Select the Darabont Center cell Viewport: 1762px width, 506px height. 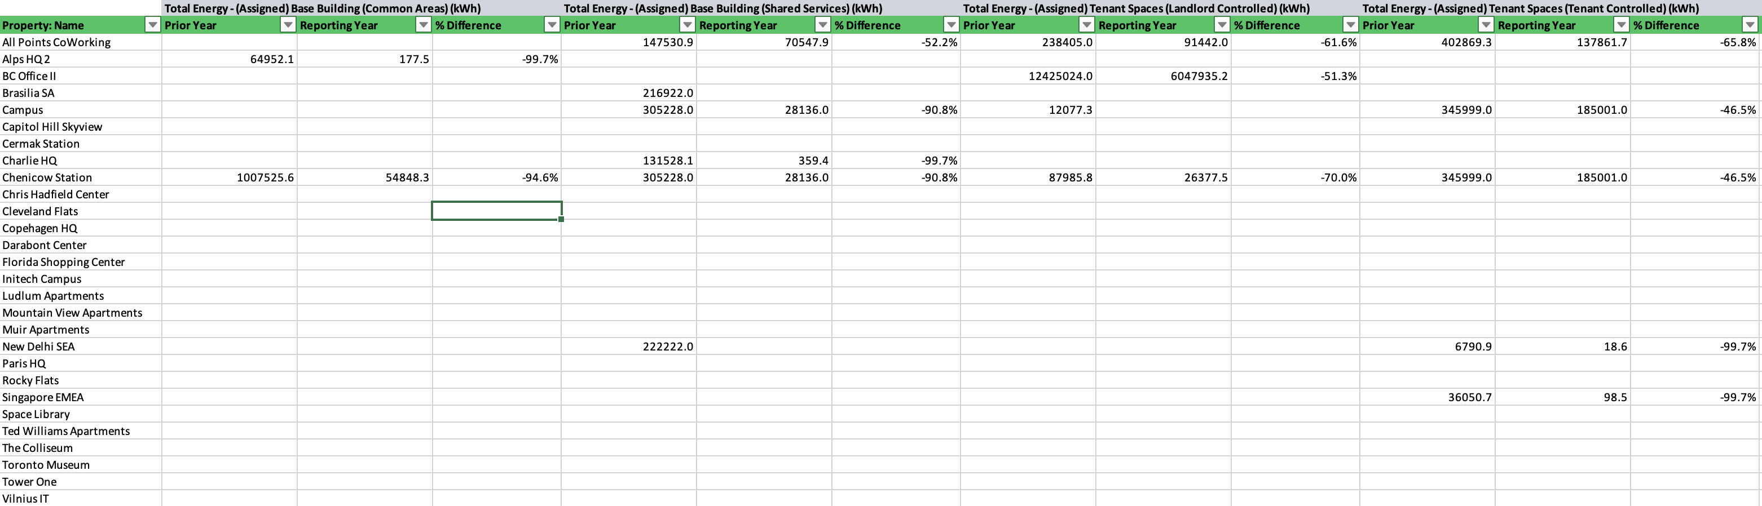tap(81, 245)
